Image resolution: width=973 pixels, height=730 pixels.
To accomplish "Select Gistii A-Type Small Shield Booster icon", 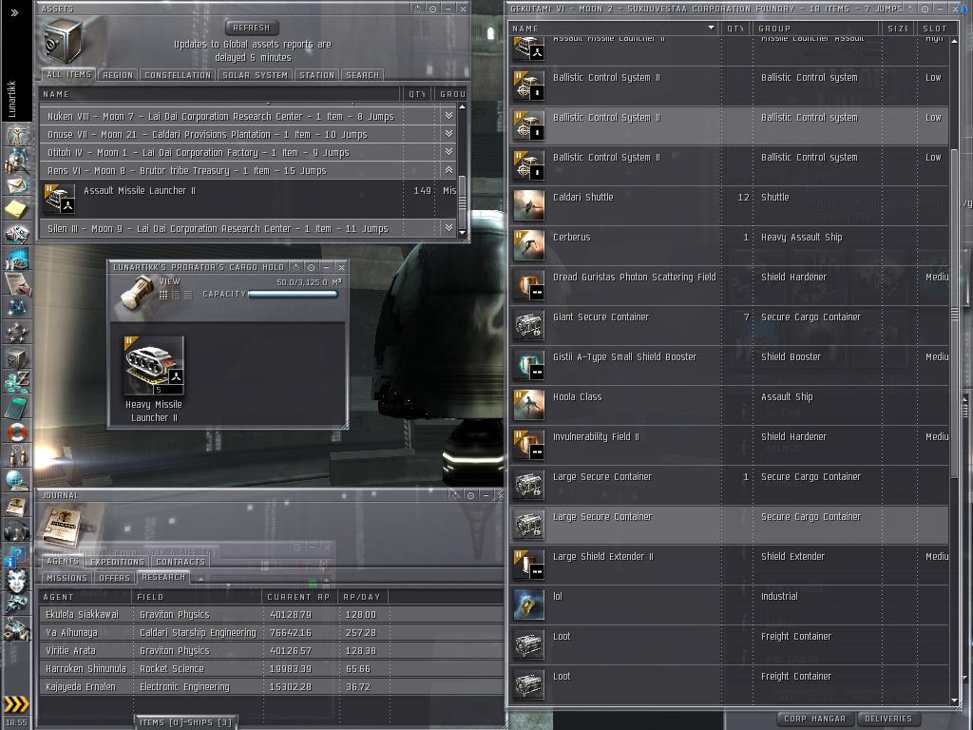I will pyautogui.click(x=528, y=365).
